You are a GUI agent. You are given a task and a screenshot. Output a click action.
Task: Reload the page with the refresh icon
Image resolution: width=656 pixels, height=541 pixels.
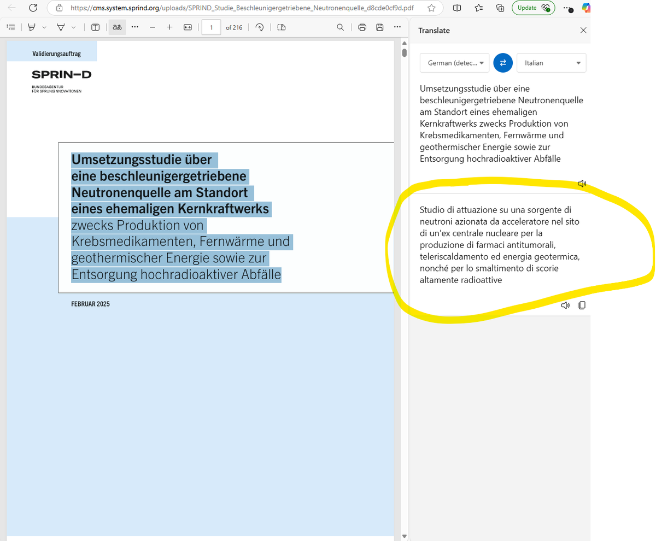33,8
